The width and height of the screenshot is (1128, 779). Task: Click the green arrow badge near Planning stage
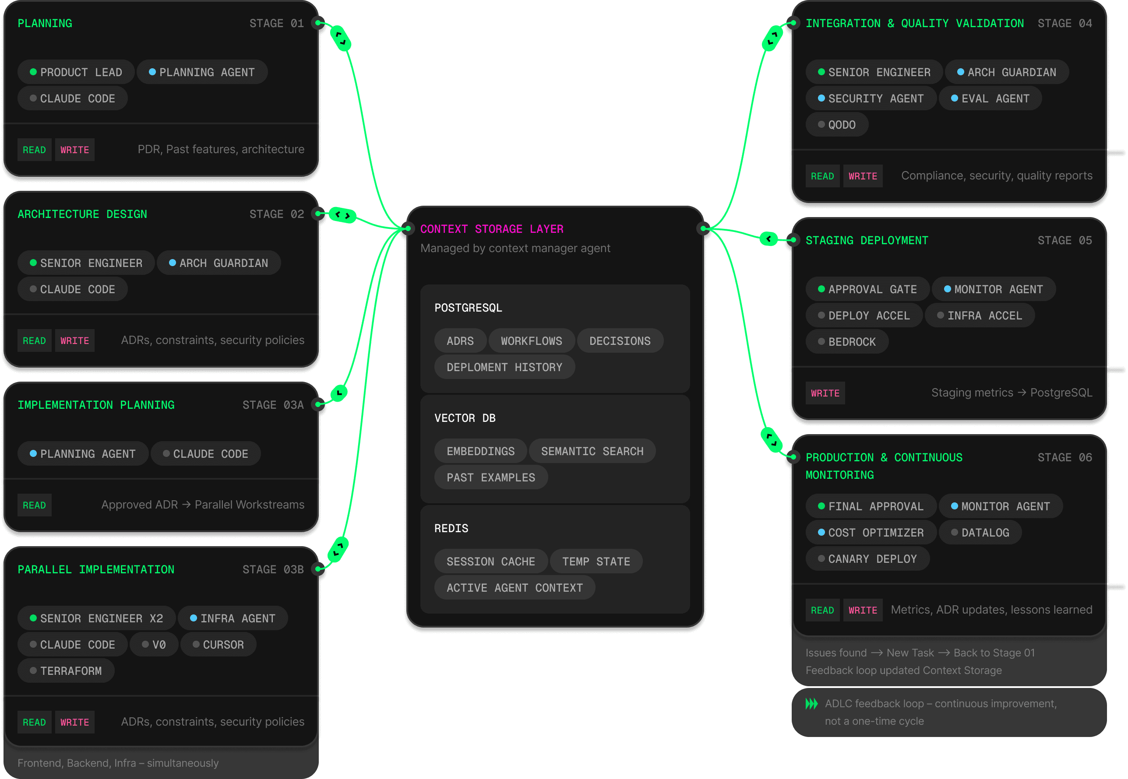[340, 38]
